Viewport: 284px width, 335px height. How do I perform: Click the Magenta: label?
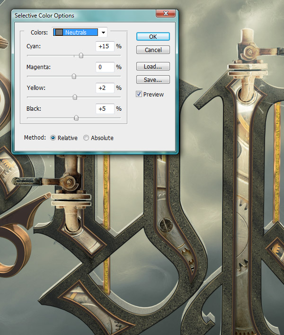pos(38,67)
